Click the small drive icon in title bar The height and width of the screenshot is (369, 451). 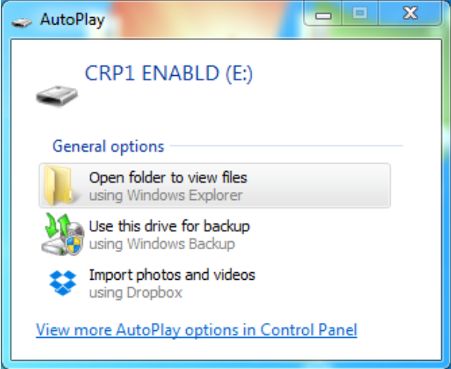coord(22,22)
